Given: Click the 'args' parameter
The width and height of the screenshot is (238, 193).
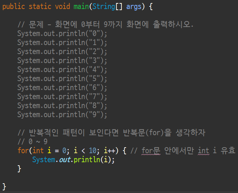Looking at the screenshot, I should 134,7.
